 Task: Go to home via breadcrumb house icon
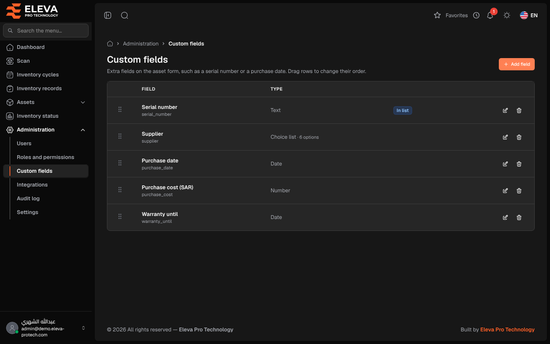pos(110,44)
